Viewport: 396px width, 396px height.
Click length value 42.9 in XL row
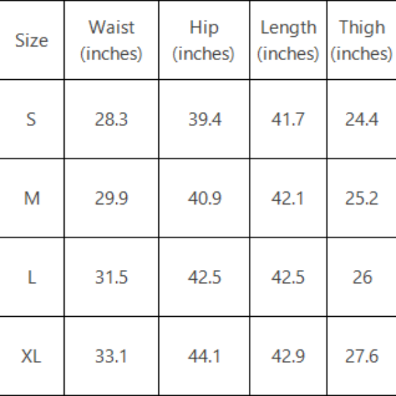point(288,356)
